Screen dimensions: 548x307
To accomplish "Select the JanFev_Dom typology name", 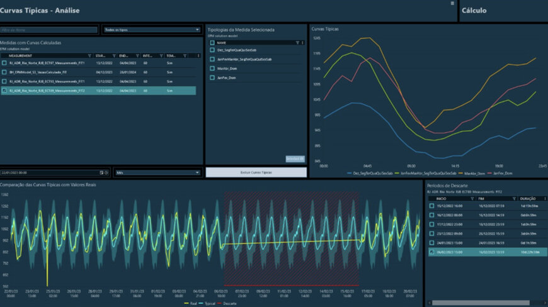I will [x=227, y=78].
